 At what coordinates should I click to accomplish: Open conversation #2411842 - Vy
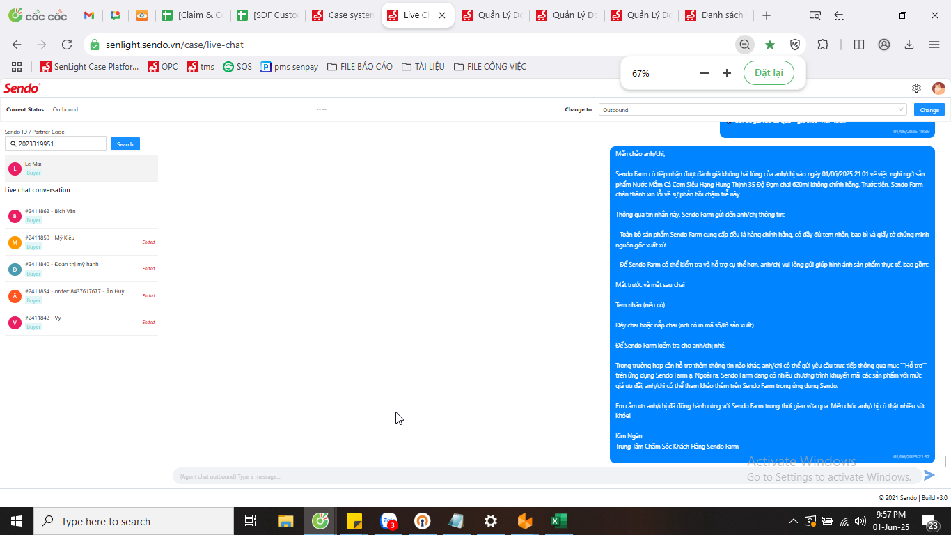81,323
